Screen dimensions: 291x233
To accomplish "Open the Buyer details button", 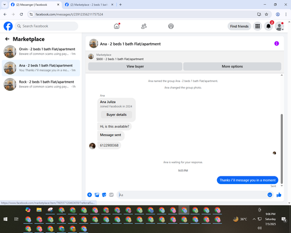I will pyautogui.click(x=116, y=115).
